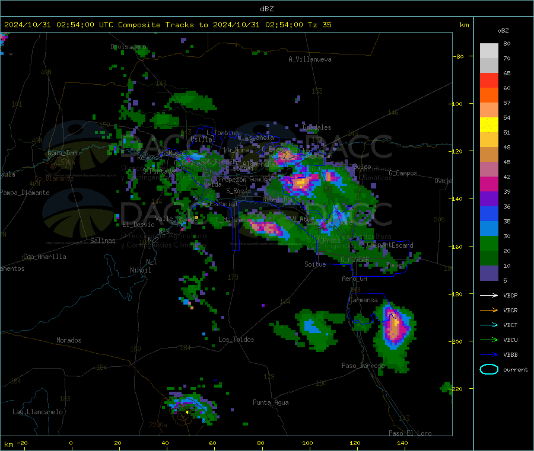Click the blue VBBB arrow legend icon
The height and width of the screenshot is (451, 534).
coord(489,355)
